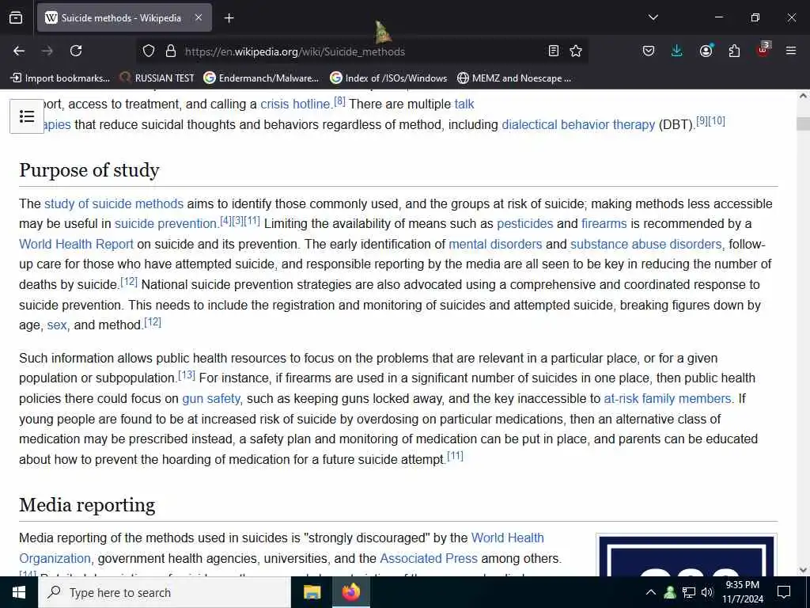Click the Media reporting heading
This screenshot has height=608, width=810.
[87, 505]
